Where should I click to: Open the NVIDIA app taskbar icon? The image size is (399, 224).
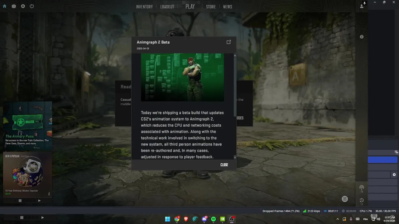tap(223, 219)
